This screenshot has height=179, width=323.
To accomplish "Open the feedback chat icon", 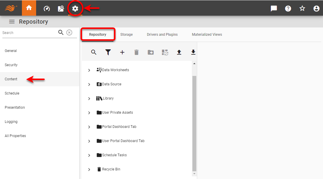I will pos(274,8).
